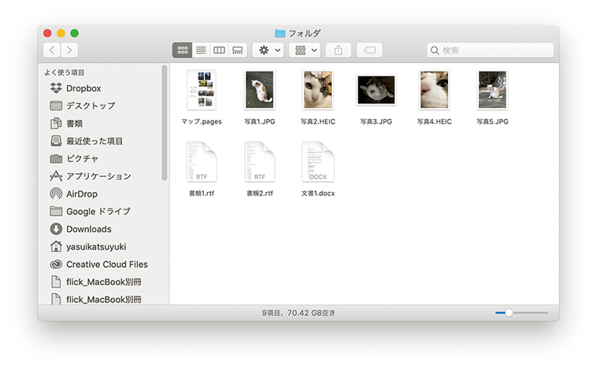This screenshot has width=597, height=371.
Task: Select the yasuikatsuyuki home folder
Action: coord(95,247)
